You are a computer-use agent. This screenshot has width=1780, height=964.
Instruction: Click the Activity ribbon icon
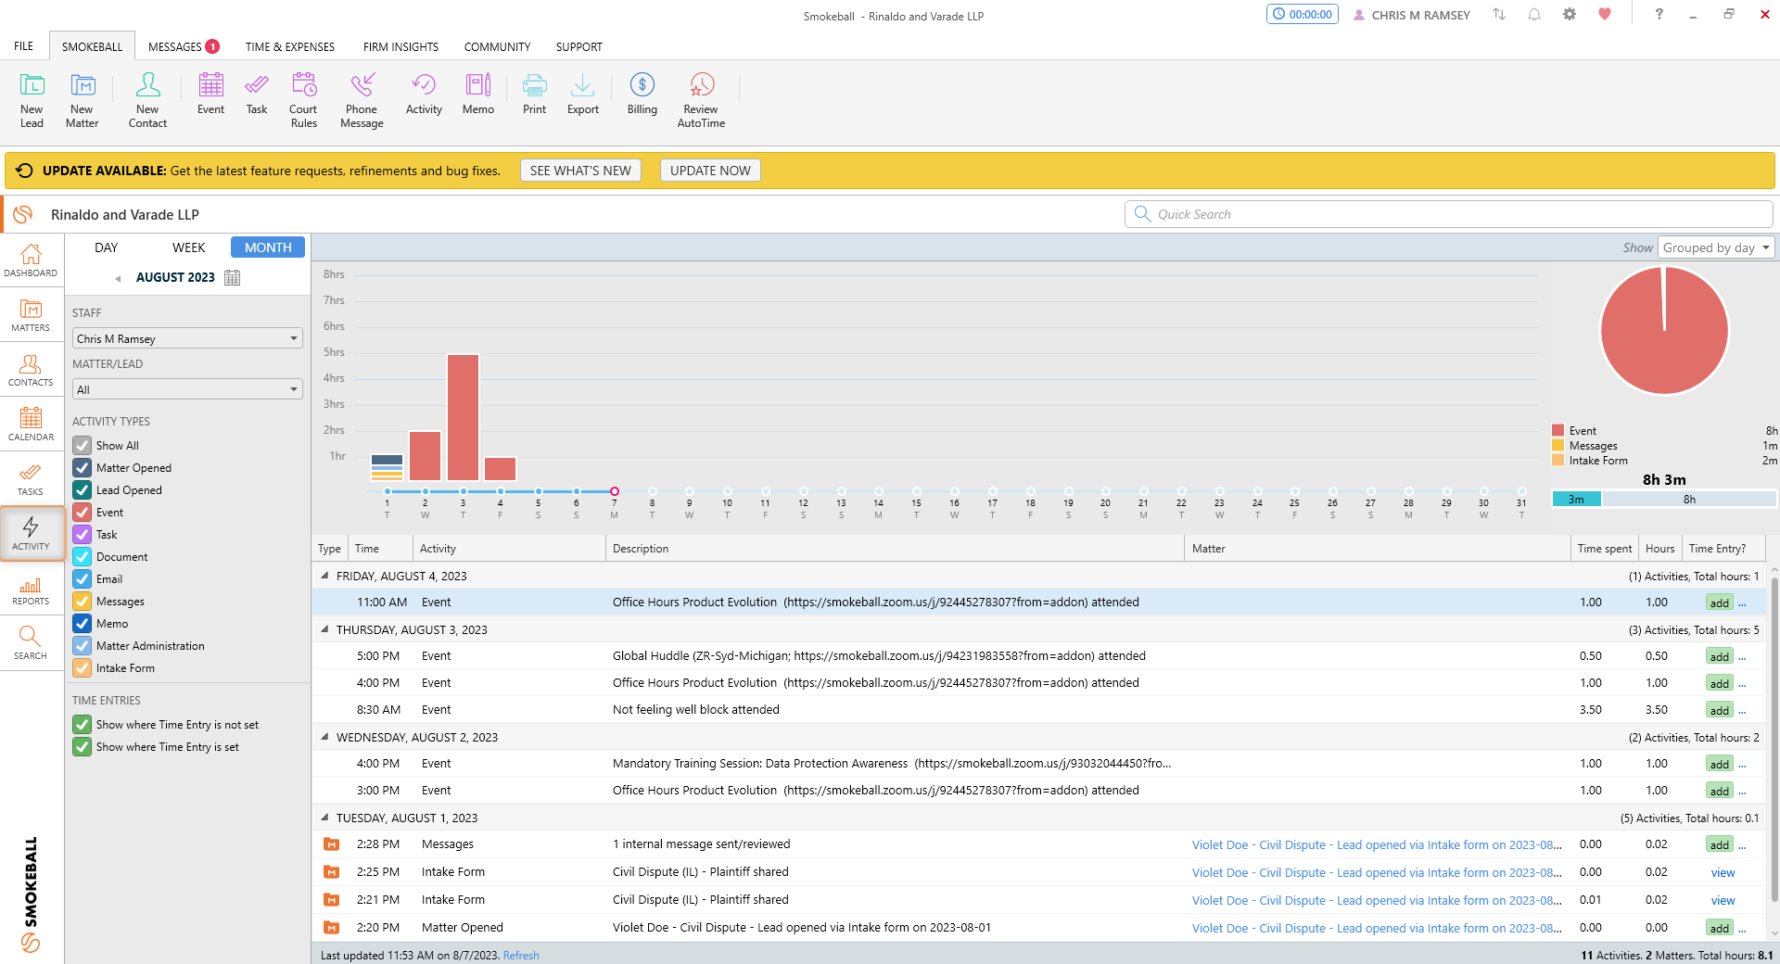click(x=424, y=94)
